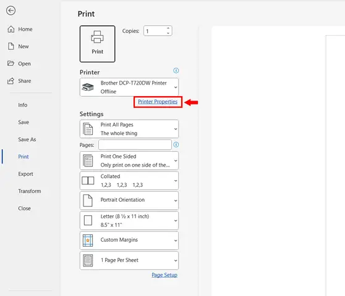Click the Custom Margins star icon
Screen dimensions: 345x296
pyautogui.click(x=88, y=240)
